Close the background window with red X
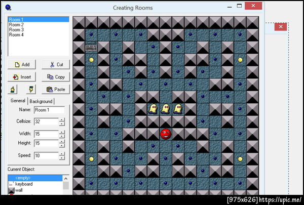The image size is (304, 205). point(281,27)
